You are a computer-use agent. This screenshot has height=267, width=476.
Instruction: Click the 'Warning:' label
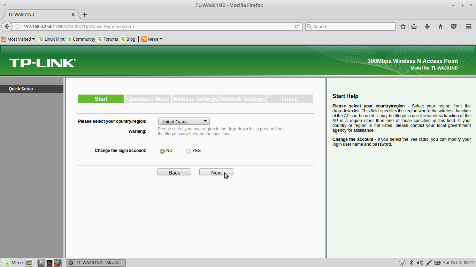(x=137, y=131)
